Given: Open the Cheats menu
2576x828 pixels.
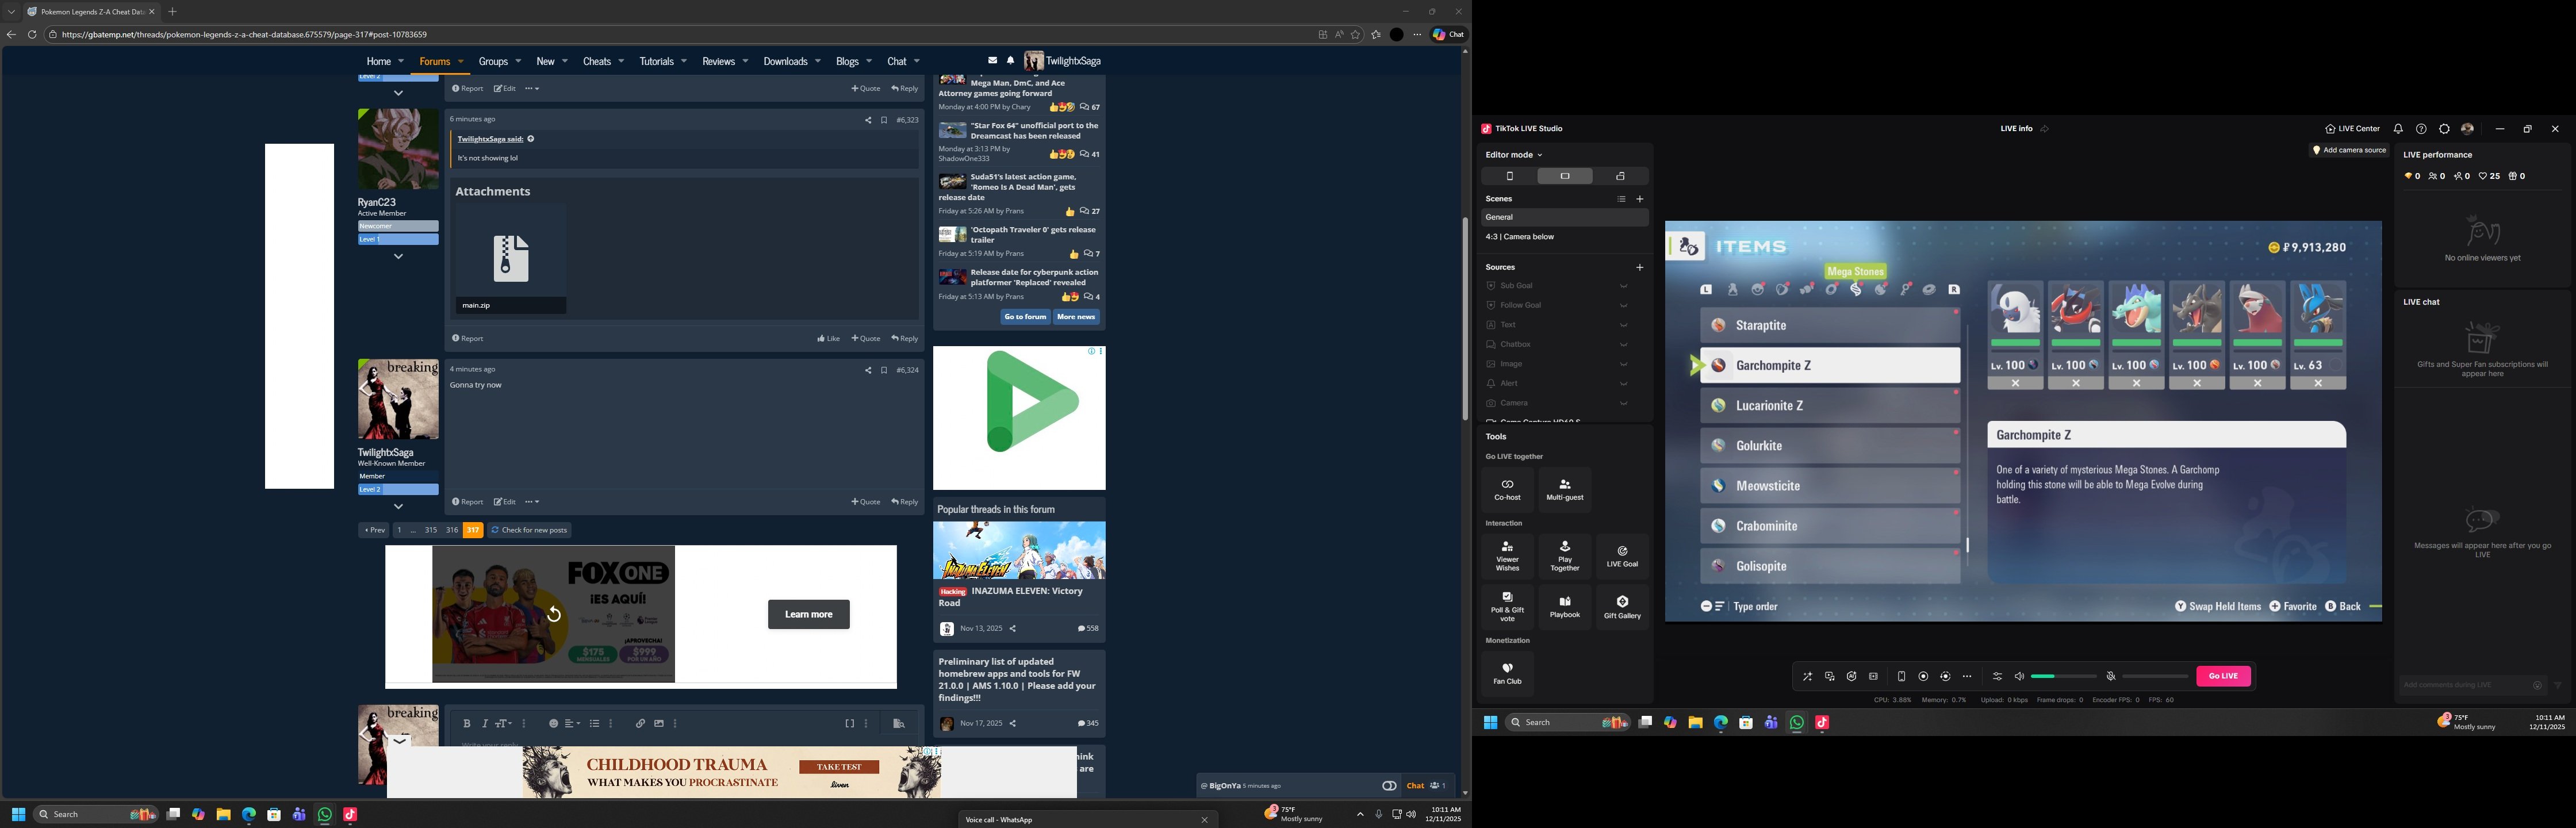Looking at the screenshot, I should coord(597,61).
